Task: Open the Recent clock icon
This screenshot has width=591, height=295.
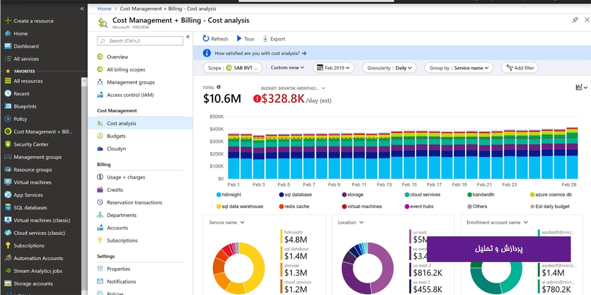Action: [x=8, y=93]
